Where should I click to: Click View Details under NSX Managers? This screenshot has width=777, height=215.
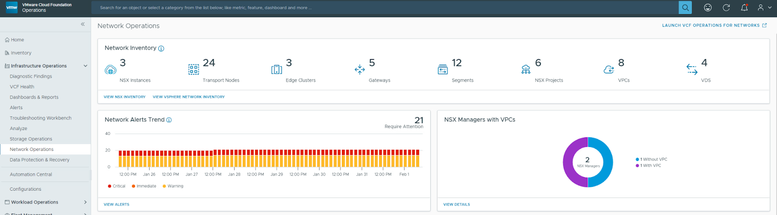[456, 204]
